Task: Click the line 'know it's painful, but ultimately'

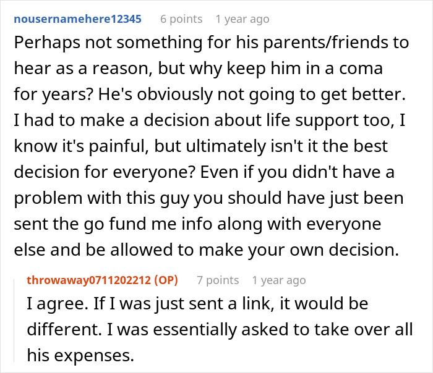Action: coord(201,146)
